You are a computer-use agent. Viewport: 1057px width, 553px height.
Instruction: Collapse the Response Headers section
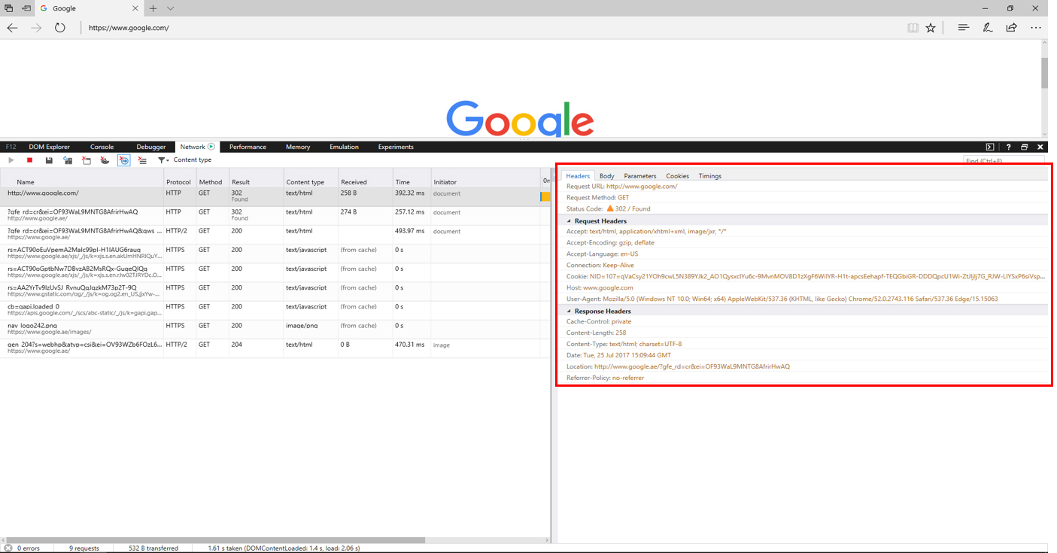(570, 311)
